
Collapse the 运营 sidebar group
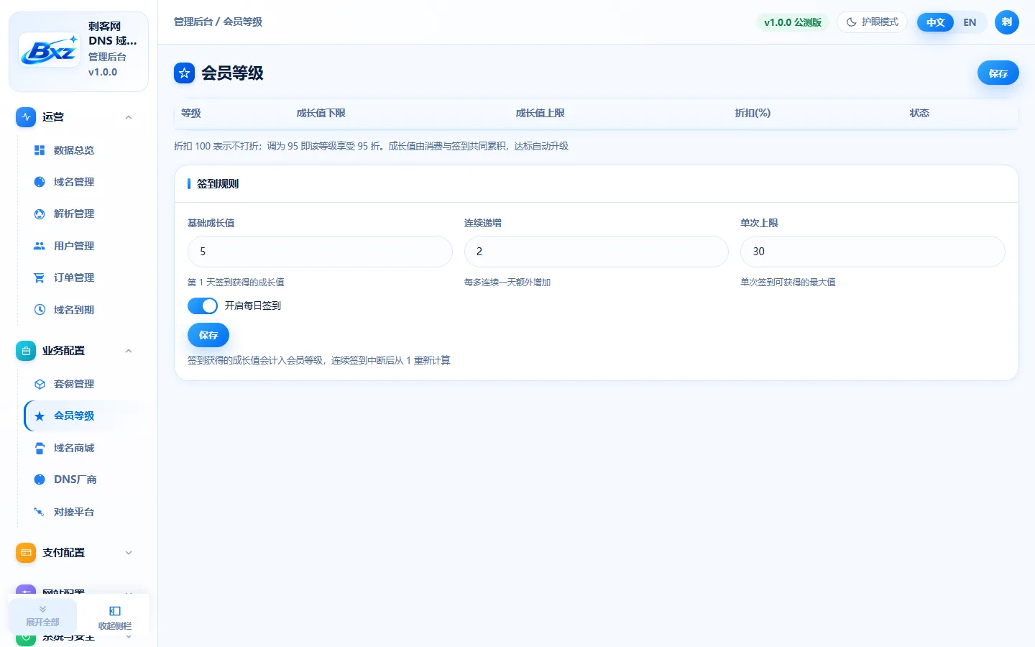coord(75,117)
